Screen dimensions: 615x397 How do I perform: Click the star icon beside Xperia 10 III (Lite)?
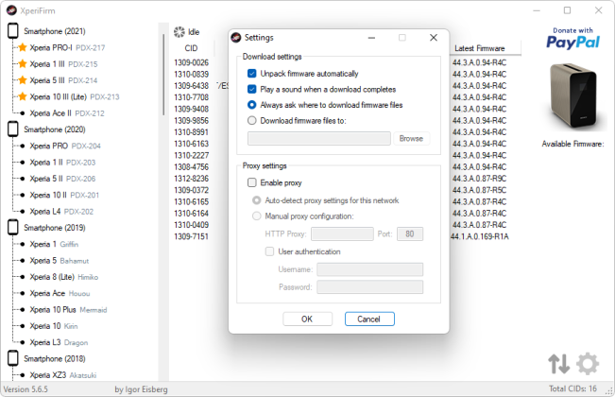23,96
